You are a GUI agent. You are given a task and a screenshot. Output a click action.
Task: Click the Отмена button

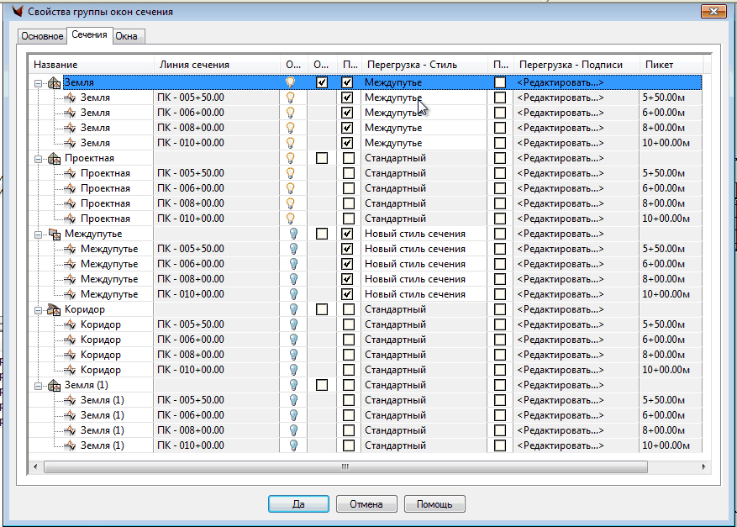(x=366, y=504)
